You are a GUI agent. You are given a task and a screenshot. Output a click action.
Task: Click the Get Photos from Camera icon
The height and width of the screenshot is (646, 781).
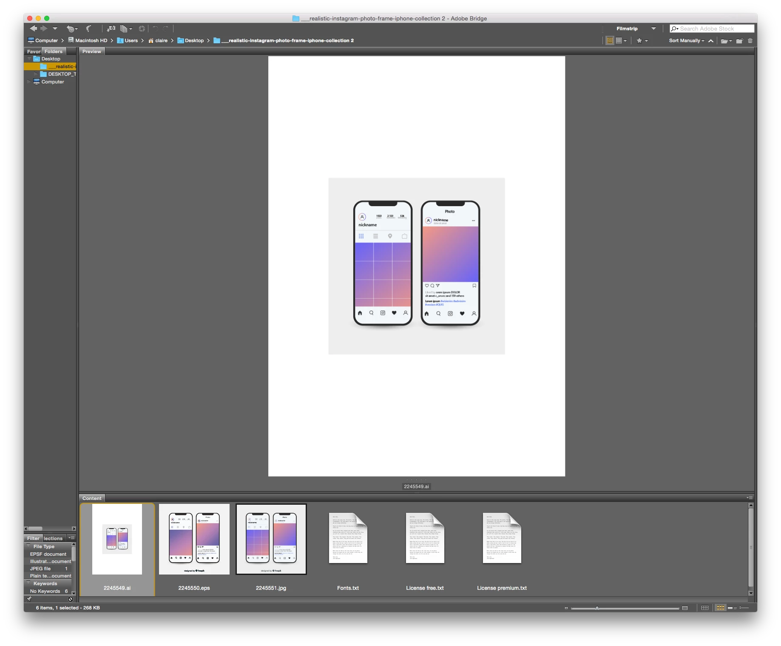pos(111,29)
